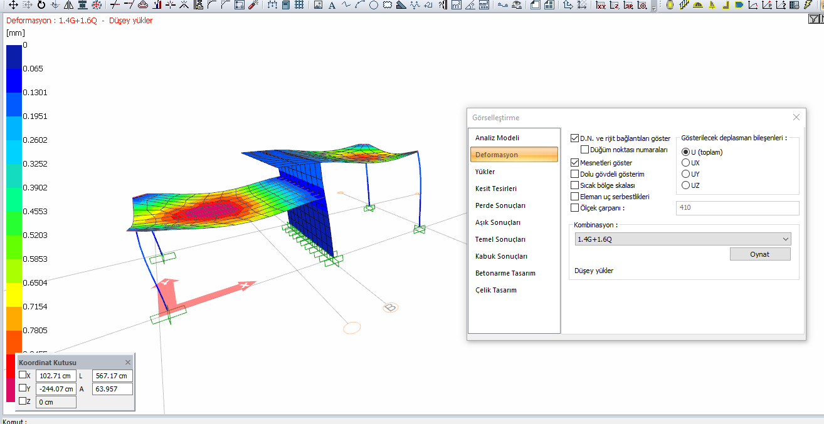The image size is (824, 424).
Task: Click the Rotate tool icon
Action: pyautogui.click(x=41, y=6)
